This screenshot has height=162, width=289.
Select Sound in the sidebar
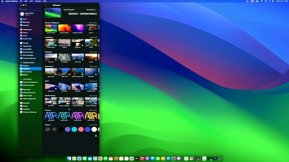(x=30, y=33)
